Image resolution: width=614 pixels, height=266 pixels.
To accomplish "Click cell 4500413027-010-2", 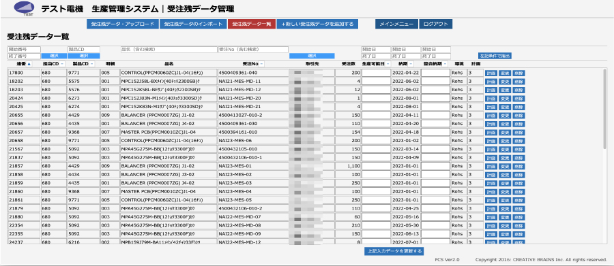I will [253, 115].
